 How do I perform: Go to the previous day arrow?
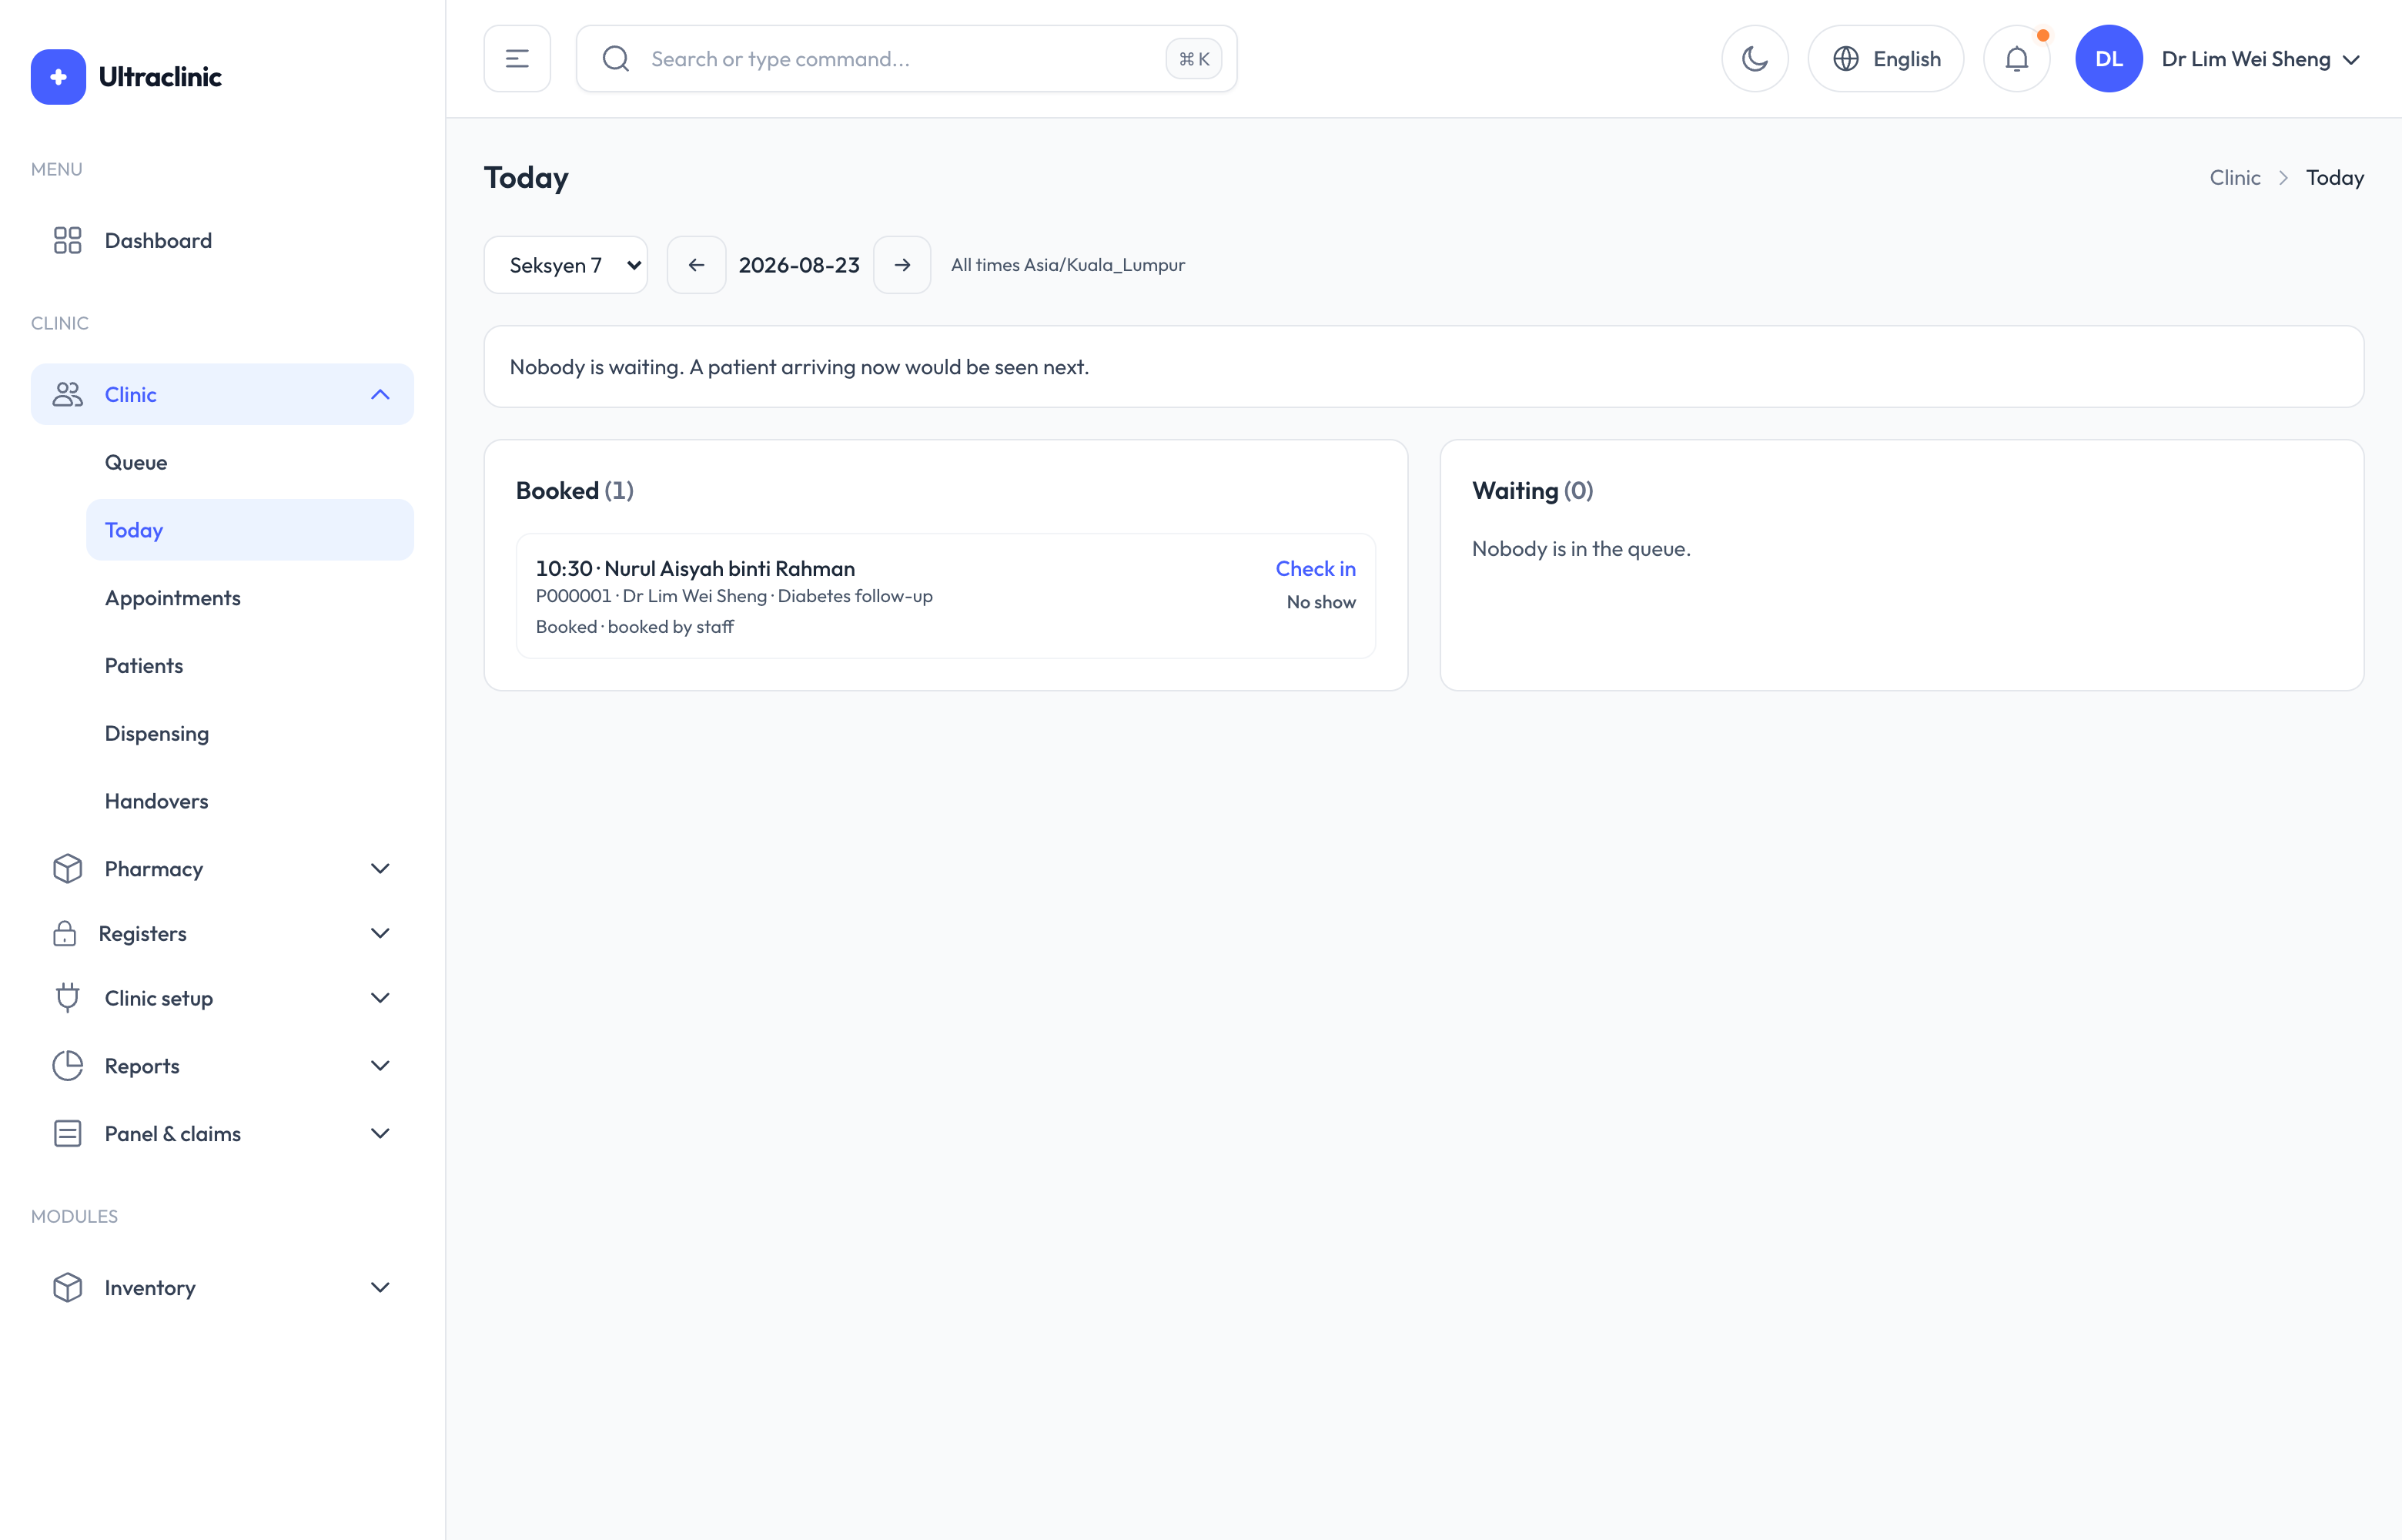tap(696, 265)
